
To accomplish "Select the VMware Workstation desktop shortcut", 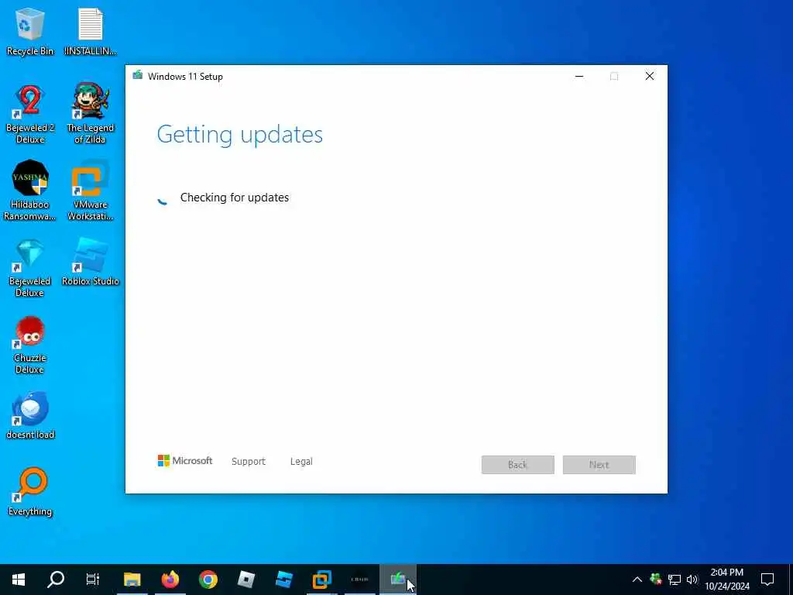I will 91,191.
